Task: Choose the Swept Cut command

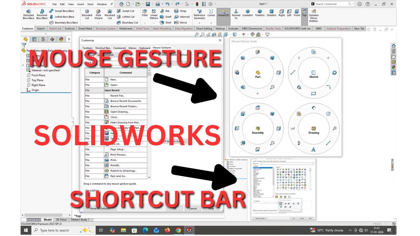Action: (126, 11)
